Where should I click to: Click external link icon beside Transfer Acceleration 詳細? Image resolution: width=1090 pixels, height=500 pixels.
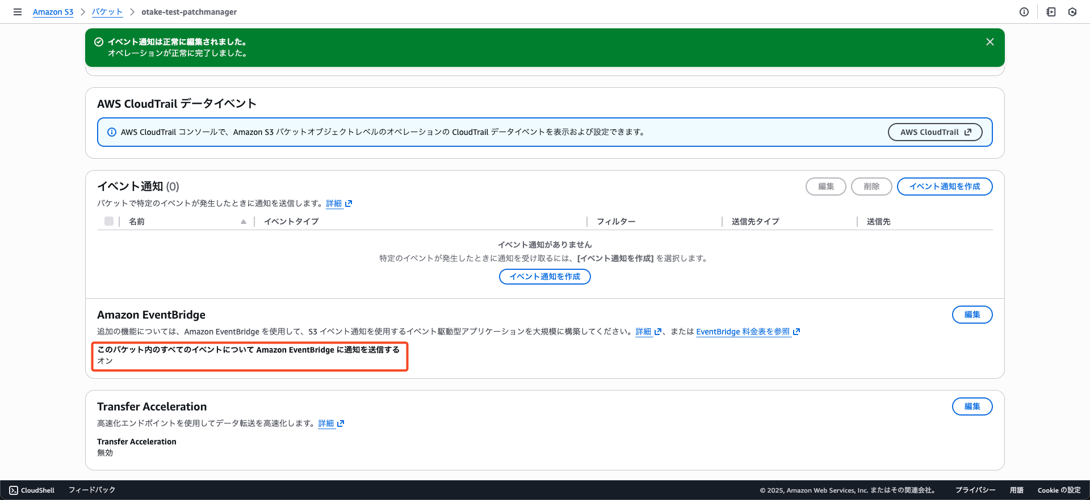(341, 423)
